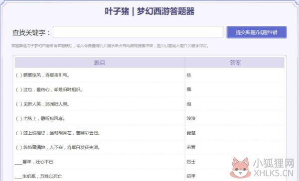Click the 查找关键字 search input field
Viewport: 299px width, 181px height.
pyautogui.click(x=138, y=32)
